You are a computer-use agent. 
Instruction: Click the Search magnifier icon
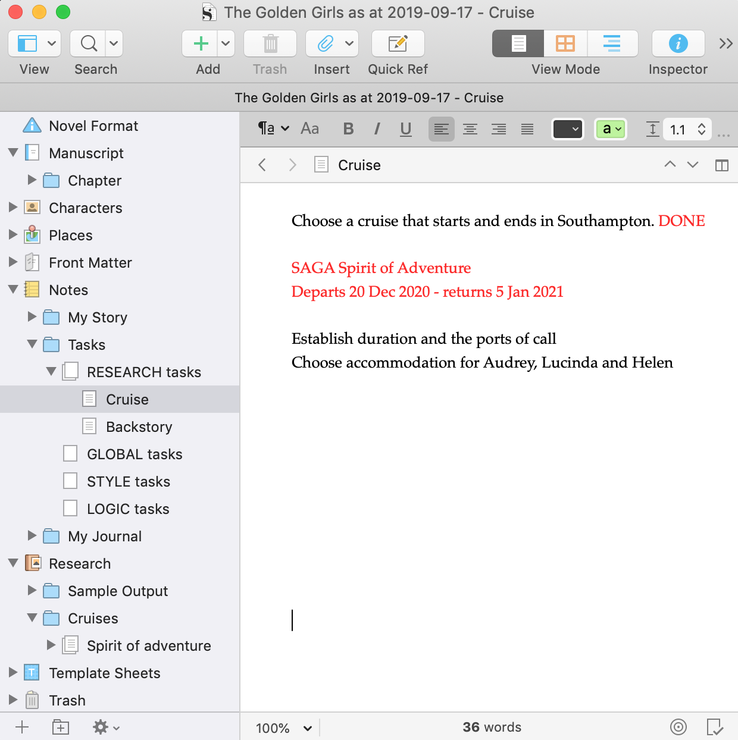point(89,43)
